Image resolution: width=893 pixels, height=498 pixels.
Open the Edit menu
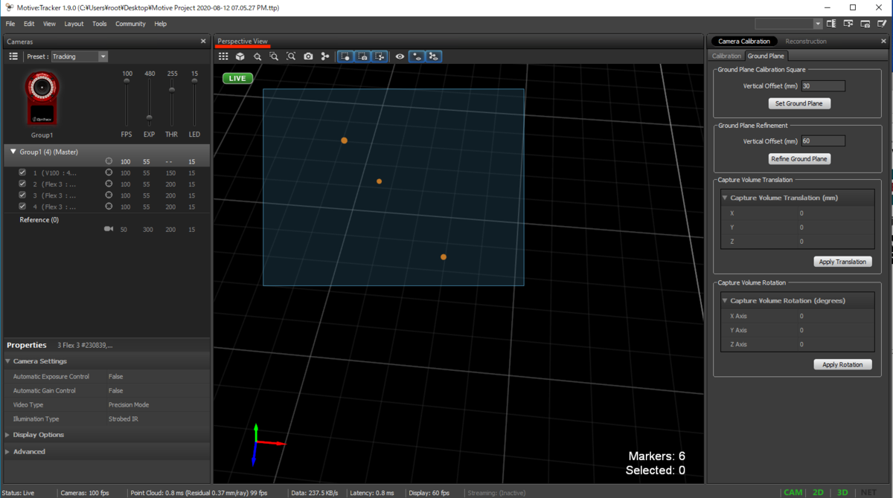(x=29, y=24)
